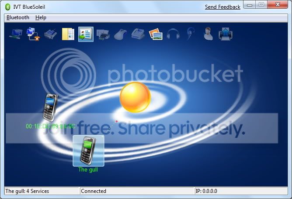Screen dimensions: 292x199
Task: Click the MAC address label 00:1E:DC:89:E4:9C
Action: [x=51, y=127]
